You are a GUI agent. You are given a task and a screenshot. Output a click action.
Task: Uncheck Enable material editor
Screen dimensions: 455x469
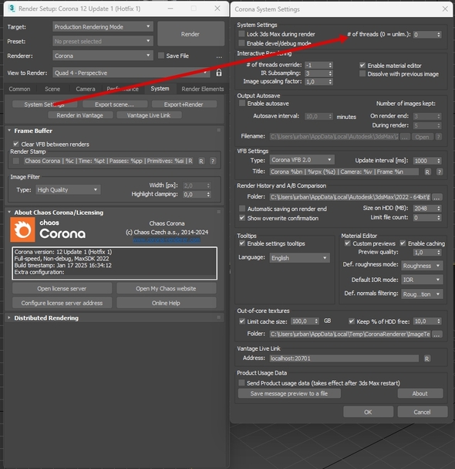pyautogui.click(x=362, y=65)
